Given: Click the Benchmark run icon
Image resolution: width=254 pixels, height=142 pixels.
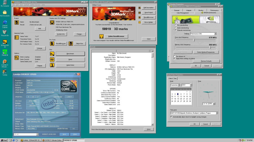Looking at the screenshot, I should point(52,54).
